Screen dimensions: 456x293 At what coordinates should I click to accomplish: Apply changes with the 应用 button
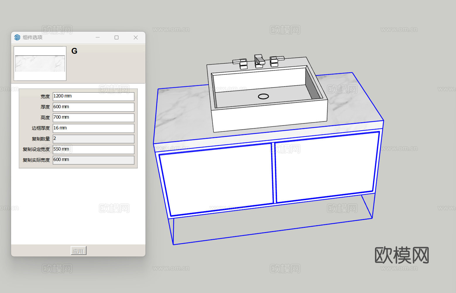click(x=78, y=251)
